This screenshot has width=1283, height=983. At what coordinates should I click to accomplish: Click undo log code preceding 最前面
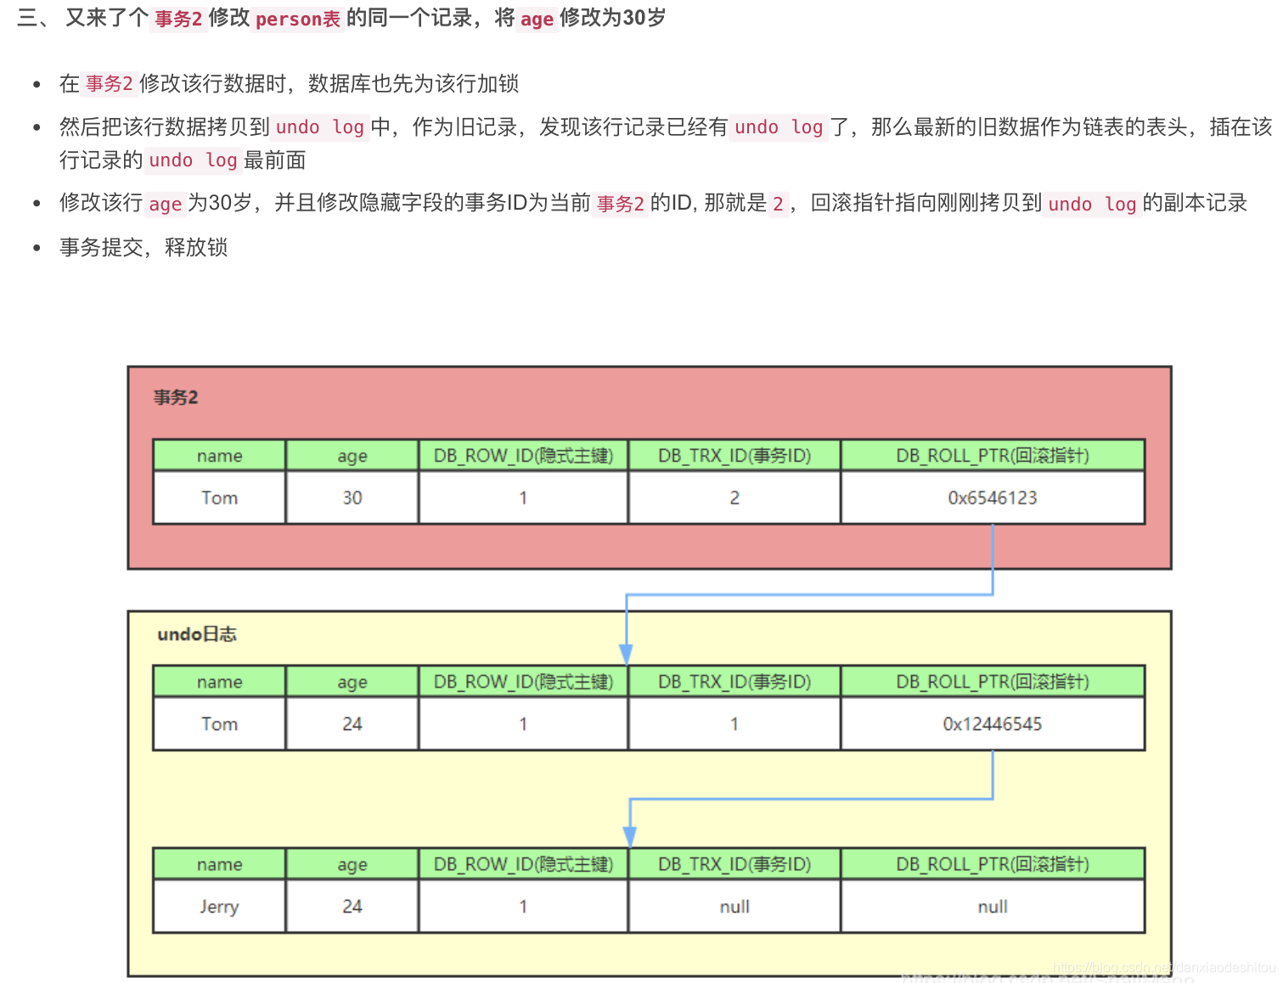(193, 160)
